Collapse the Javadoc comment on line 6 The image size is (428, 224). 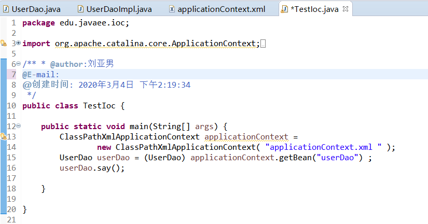(x=18, y=64)
